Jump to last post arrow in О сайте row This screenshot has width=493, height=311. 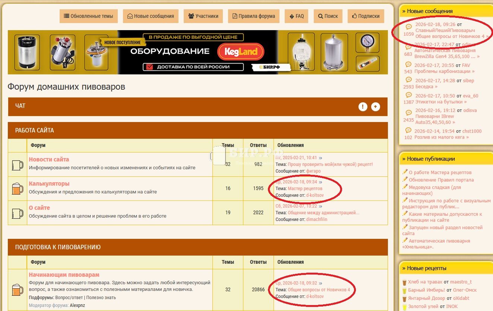[x=320, y=206]
